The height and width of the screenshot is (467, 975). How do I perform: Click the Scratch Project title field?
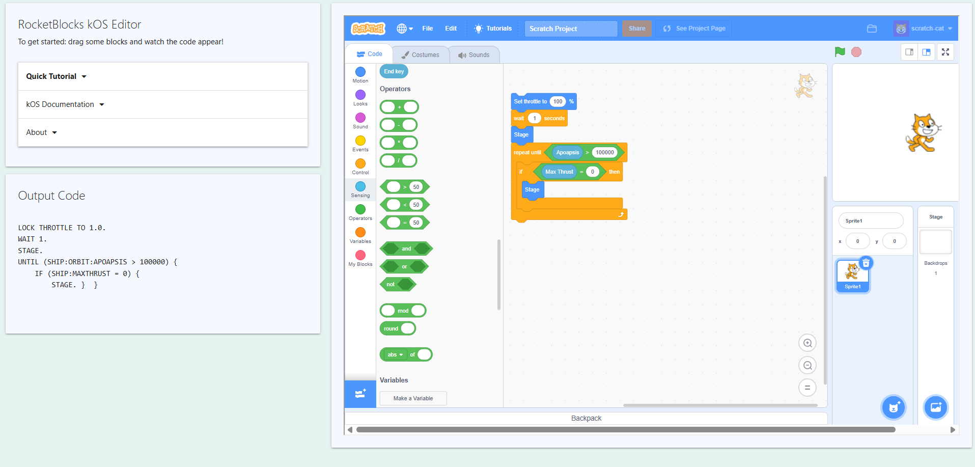[x=571, y=29]
